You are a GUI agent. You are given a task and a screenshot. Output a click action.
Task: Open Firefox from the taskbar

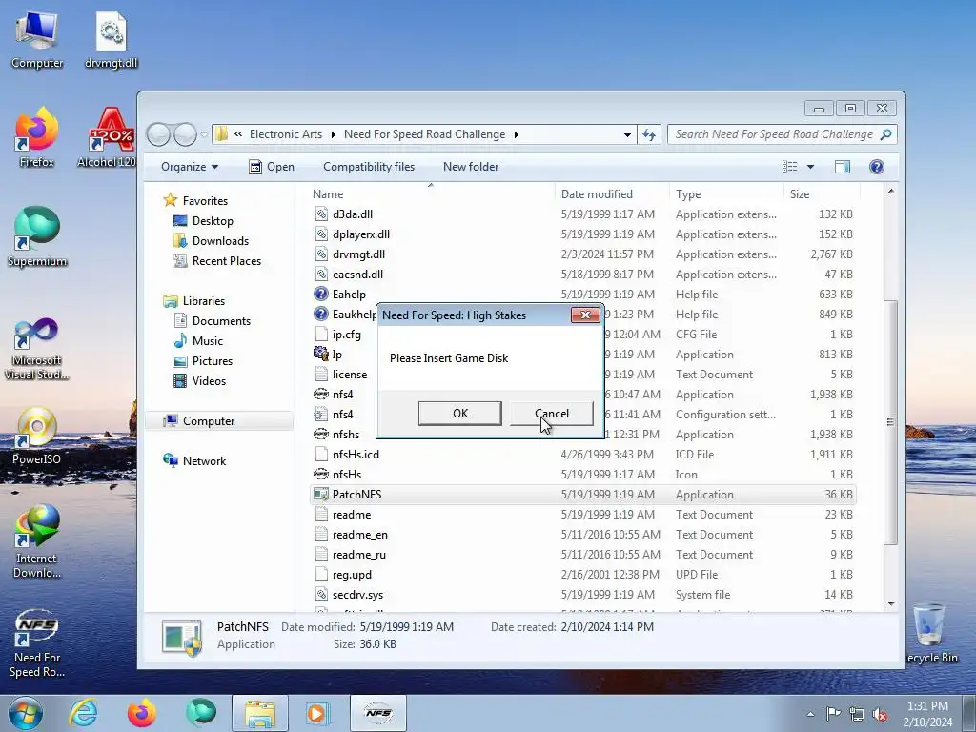pyautogui.click(x=141, y=713)
